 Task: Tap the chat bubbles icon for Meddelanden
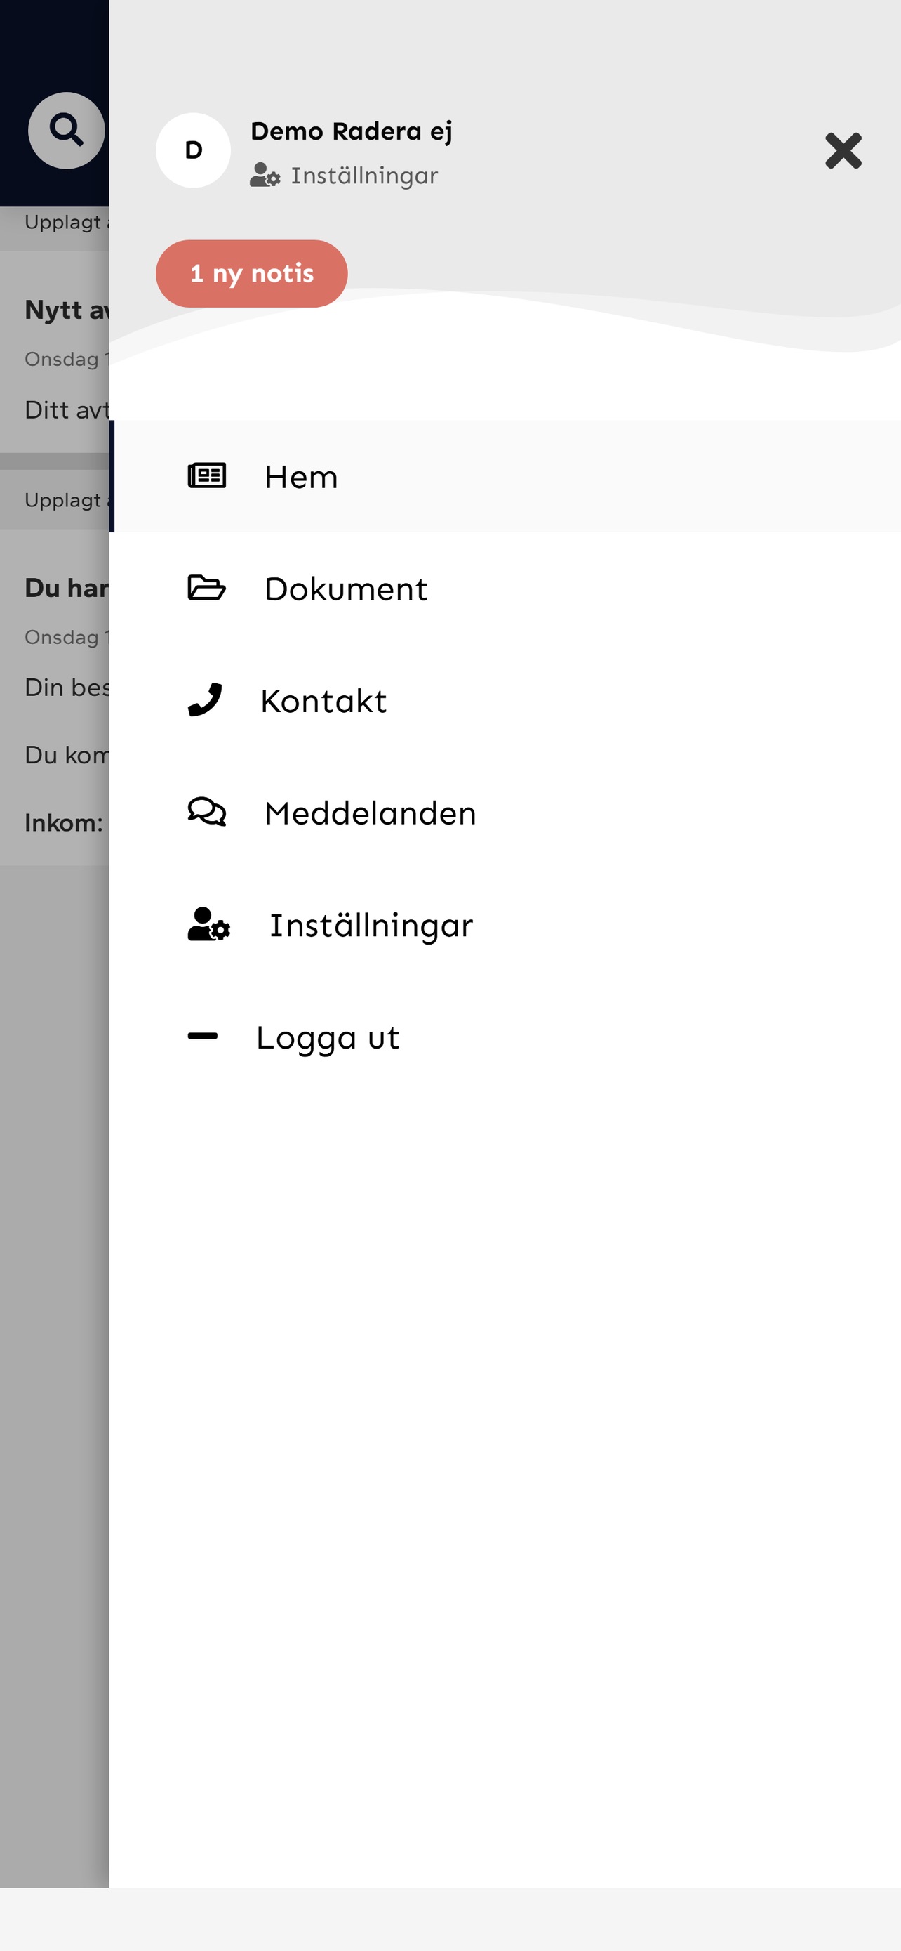click(x=206, y=812)
